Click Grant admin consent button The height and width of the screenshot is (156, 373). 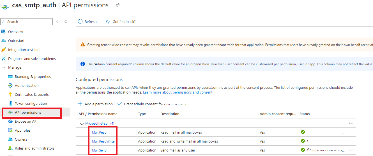151,104
